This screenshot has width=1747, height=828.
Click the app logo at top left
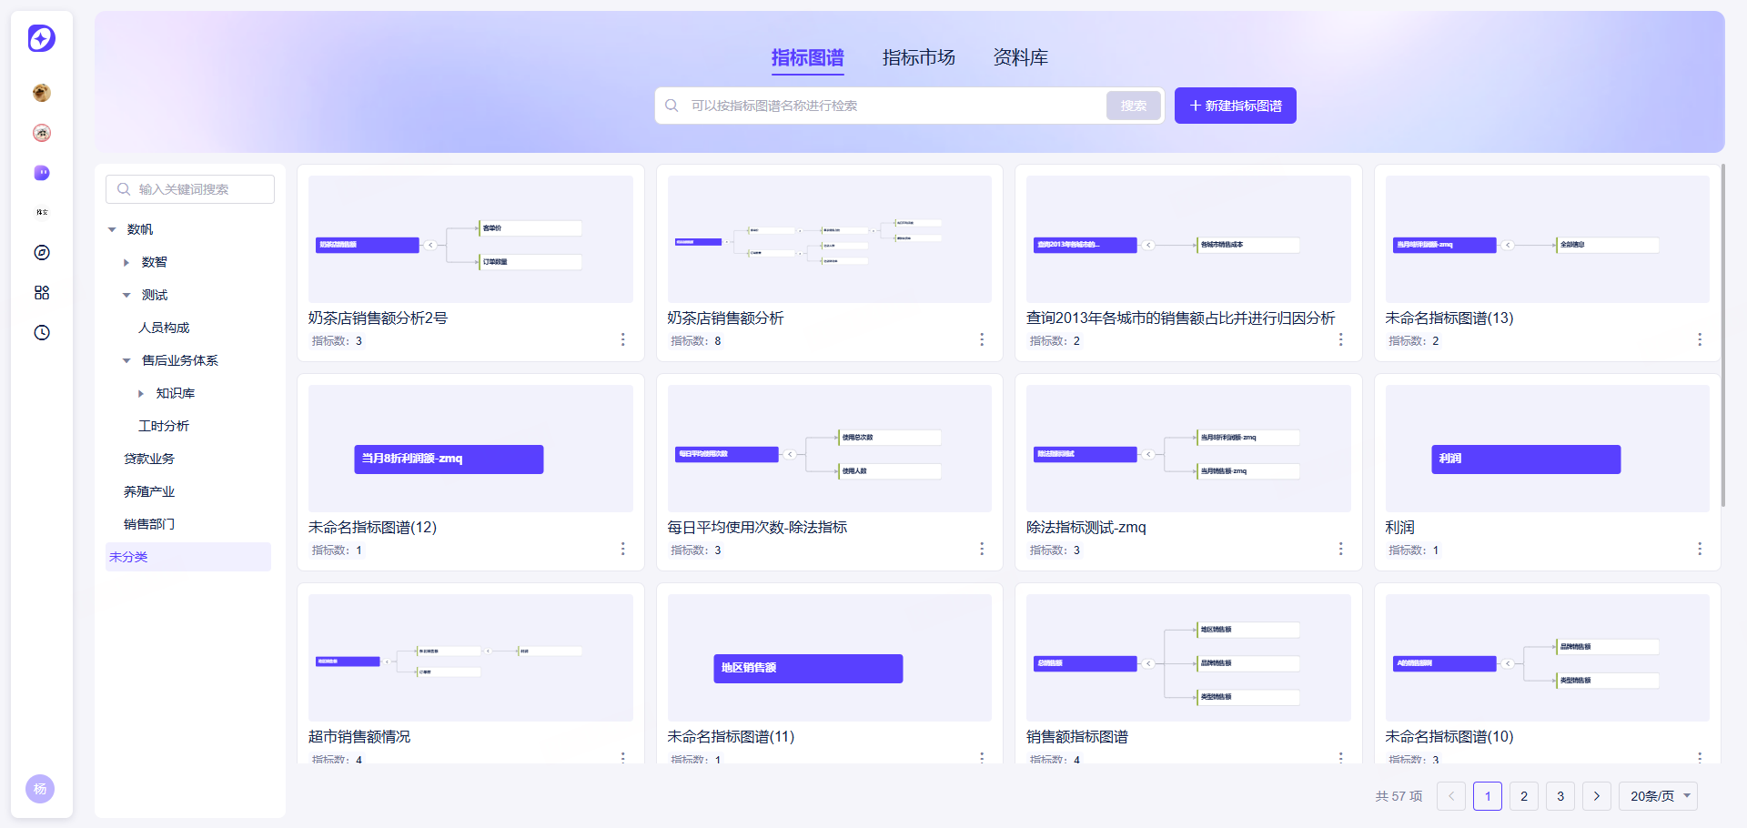tap(42, 38)
